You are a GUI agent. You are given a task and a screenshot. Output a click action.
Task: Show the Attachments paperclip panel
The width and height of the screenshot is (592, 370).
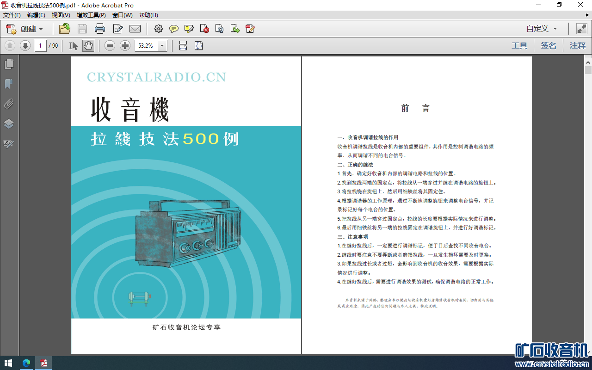pos(9,104)
